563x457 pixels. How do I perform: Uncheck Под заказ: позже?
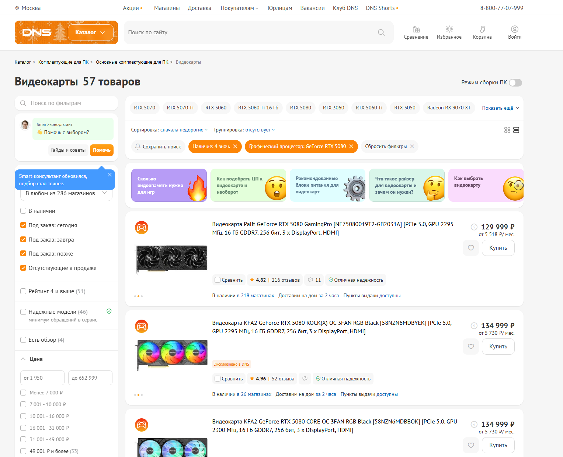23,254
